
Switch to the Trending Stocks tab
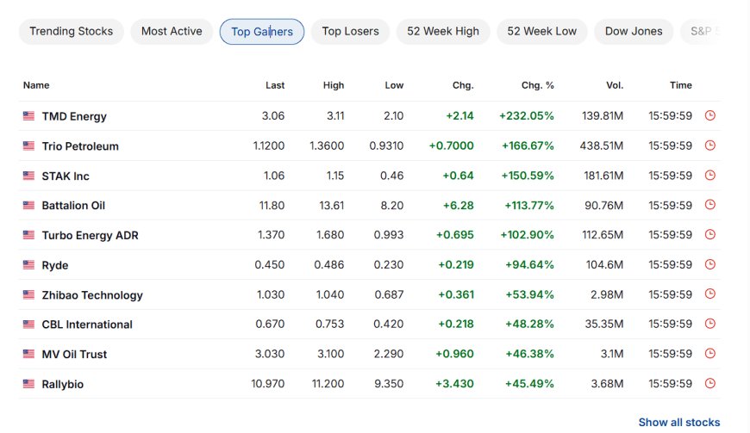[72, 32]
